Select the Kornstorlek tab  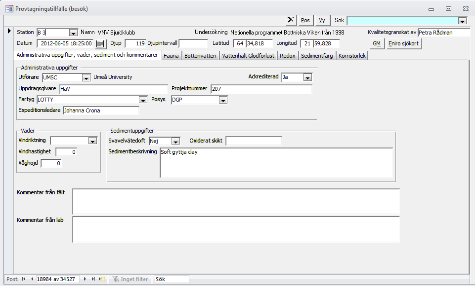352,56
